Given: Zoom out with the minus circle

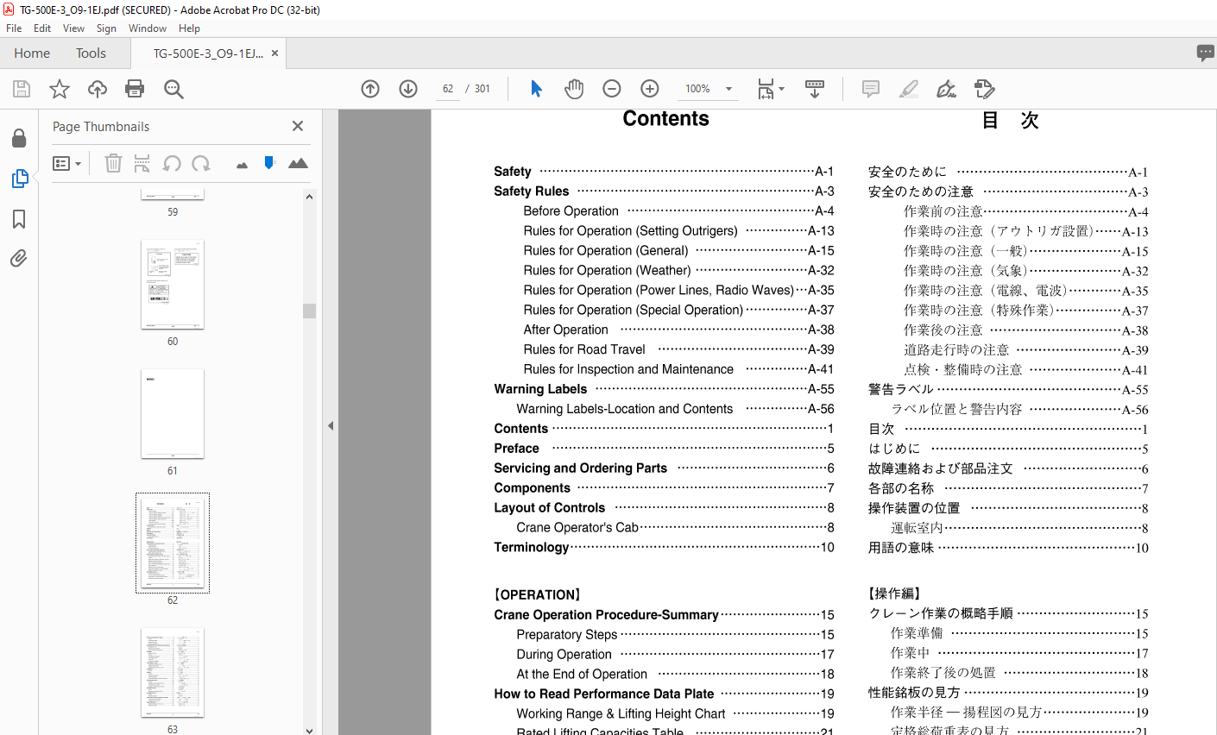Looking at the screenshot, I should point(612,89).
